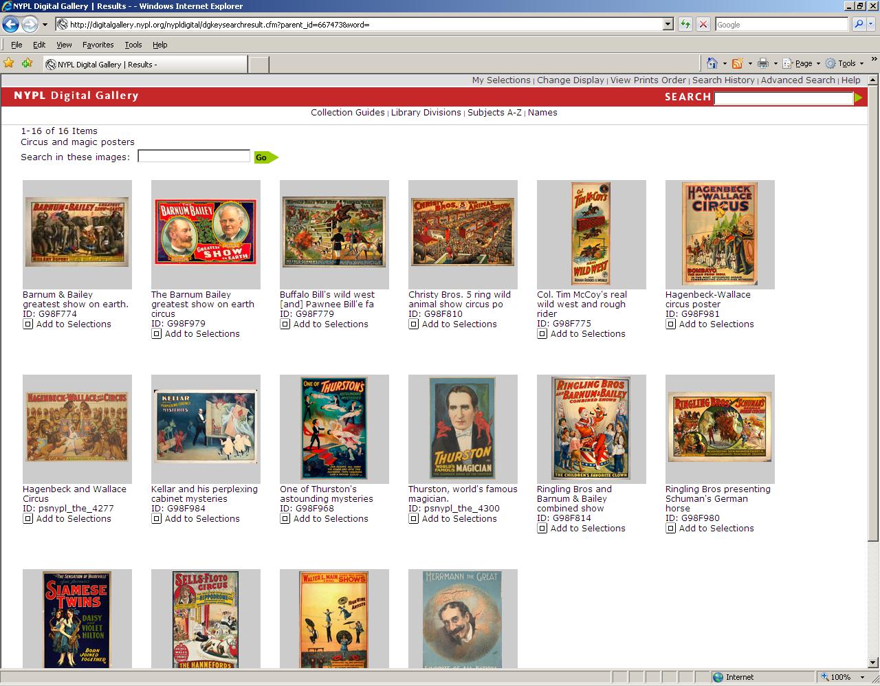Open the Change Display link

pos(571,80)
